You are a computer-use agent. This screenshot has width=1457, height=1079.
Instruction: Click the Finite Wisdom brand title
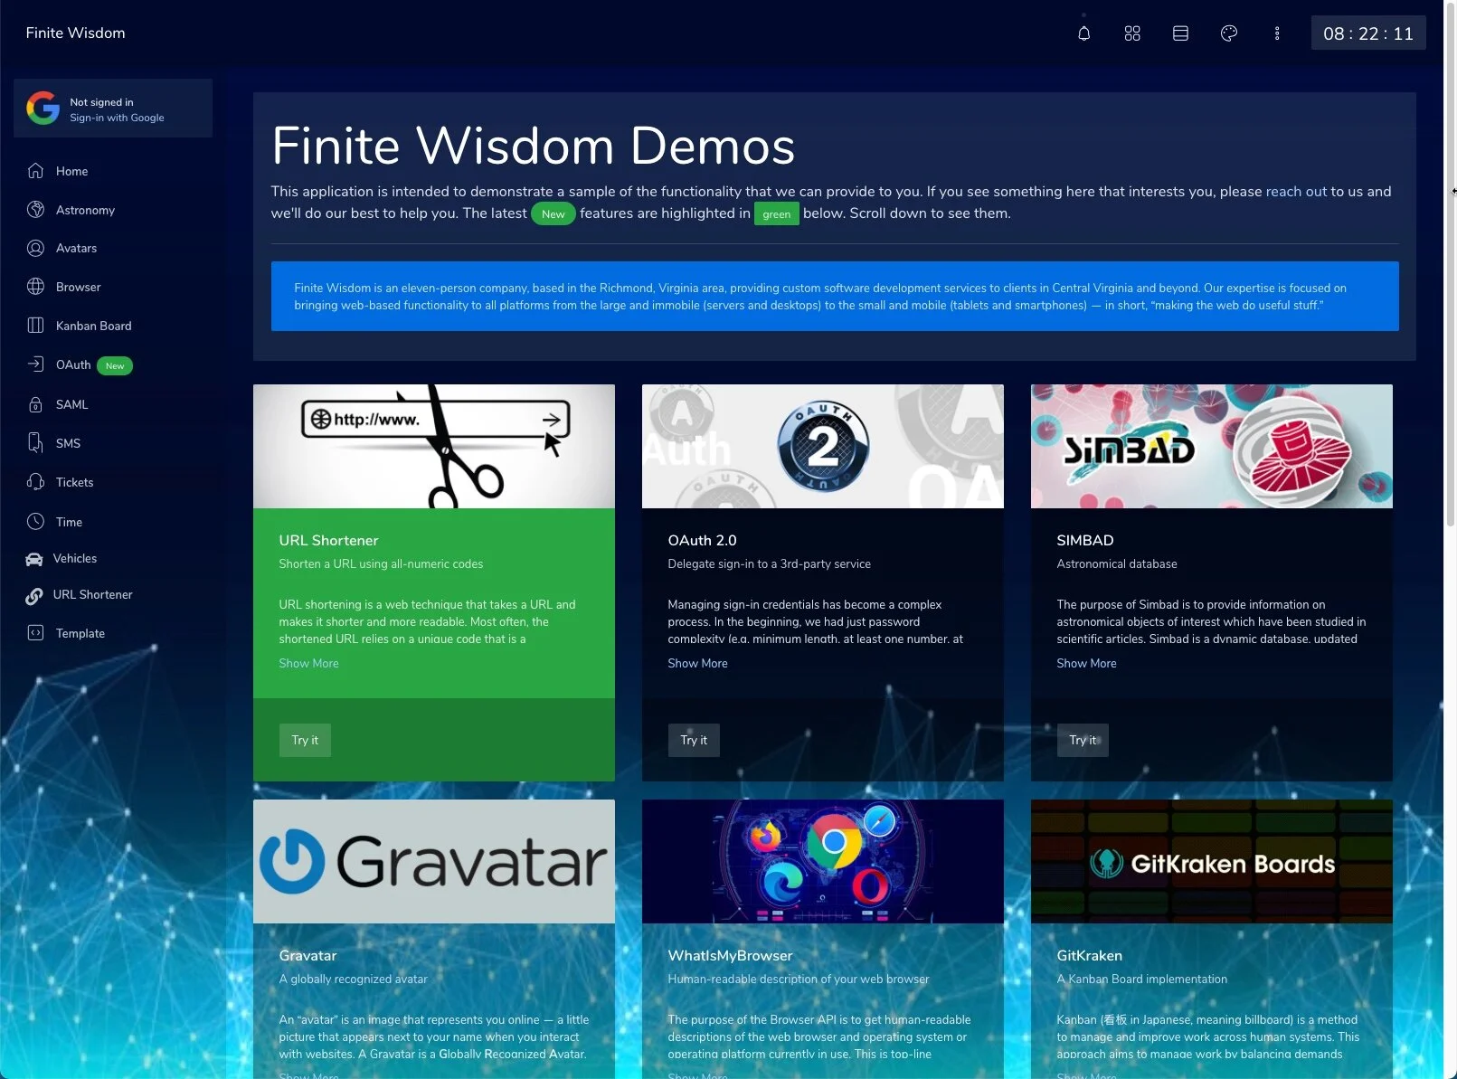pos(75,33)
